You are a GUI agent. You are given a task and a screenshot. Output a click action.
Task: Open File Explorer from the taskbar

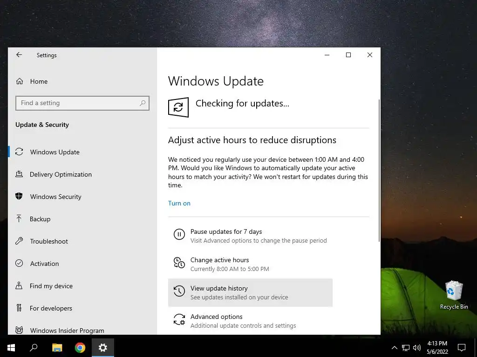coord(57,348)
